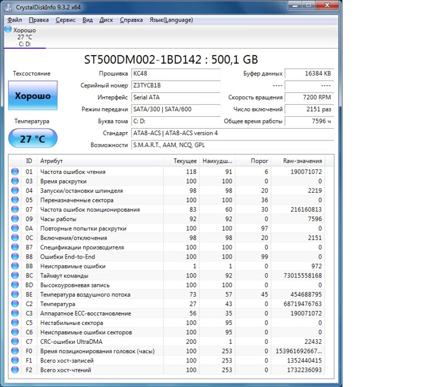The width and height of the screenshot is (430, 387).
Task: Open the Сервис menu
Action: [65, 20]
